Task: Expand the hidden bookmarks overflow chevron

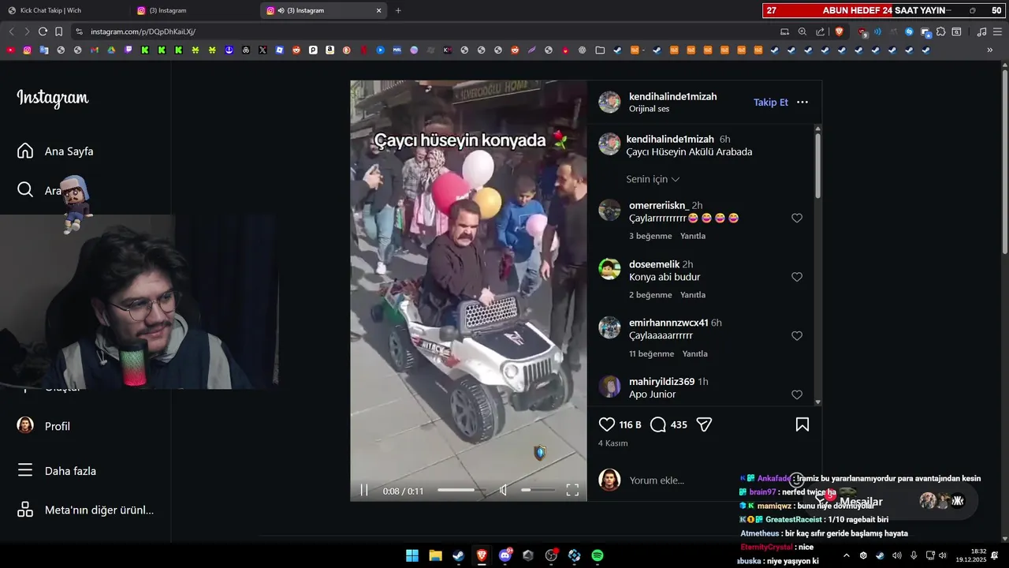Action: [x=990, y=50]
